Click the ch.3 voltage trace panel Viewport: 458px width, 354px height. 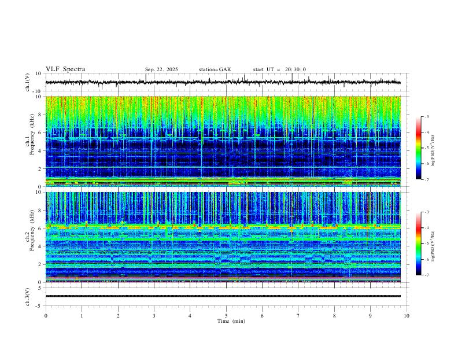[227, 297]
